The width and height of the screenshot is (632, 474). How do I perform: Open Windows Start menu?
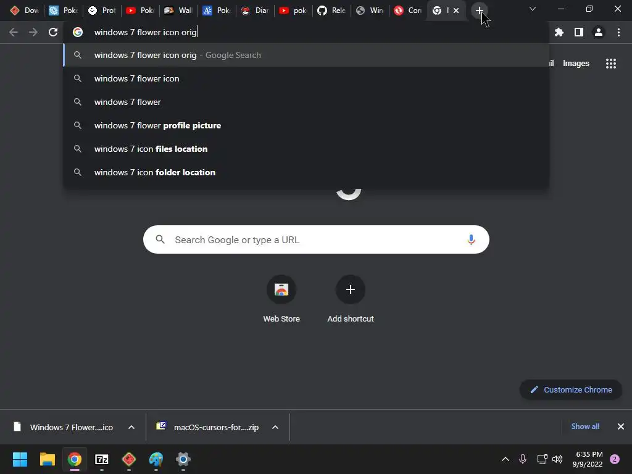tap(20, 459)
